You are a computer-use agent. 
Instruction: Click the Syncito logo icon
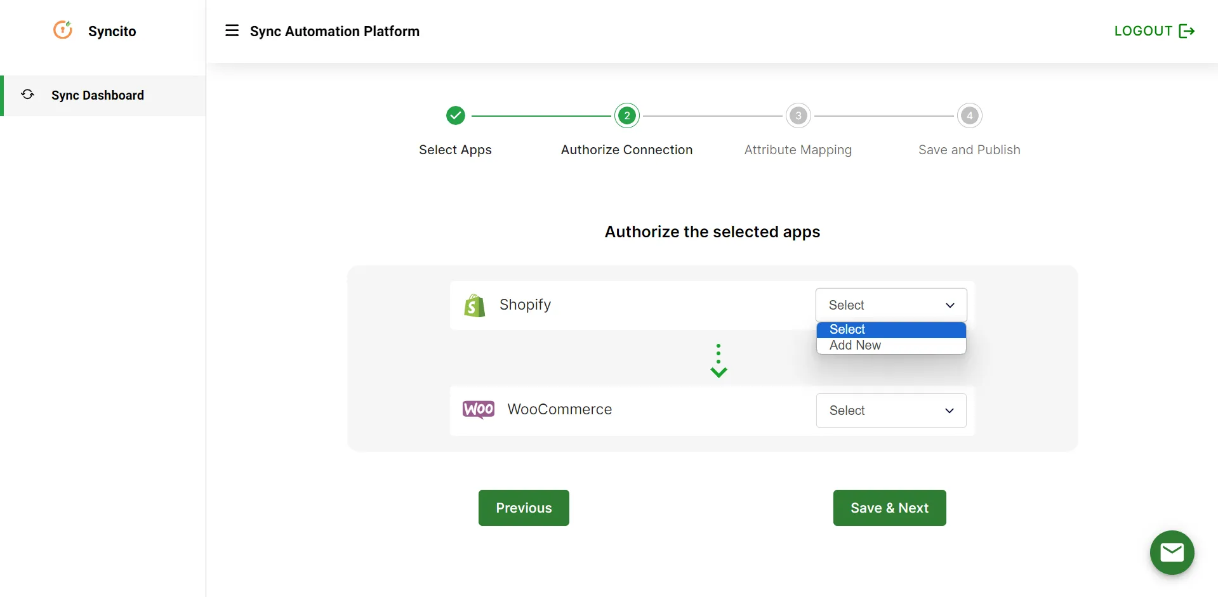tap(63, 30)
